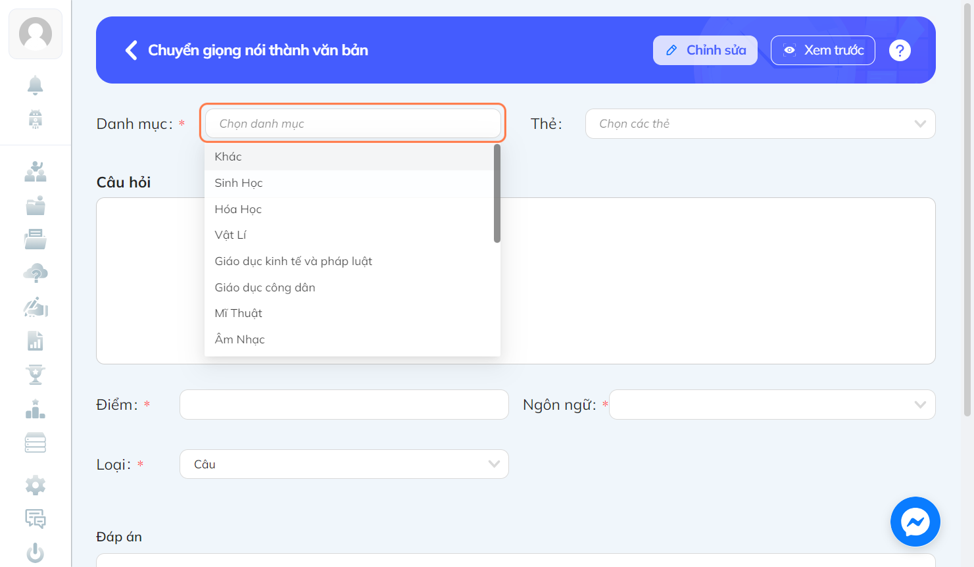Open the Chọn các thẻ tags dropdown
The width and height of the screenshot is (974, 567).
760,124
